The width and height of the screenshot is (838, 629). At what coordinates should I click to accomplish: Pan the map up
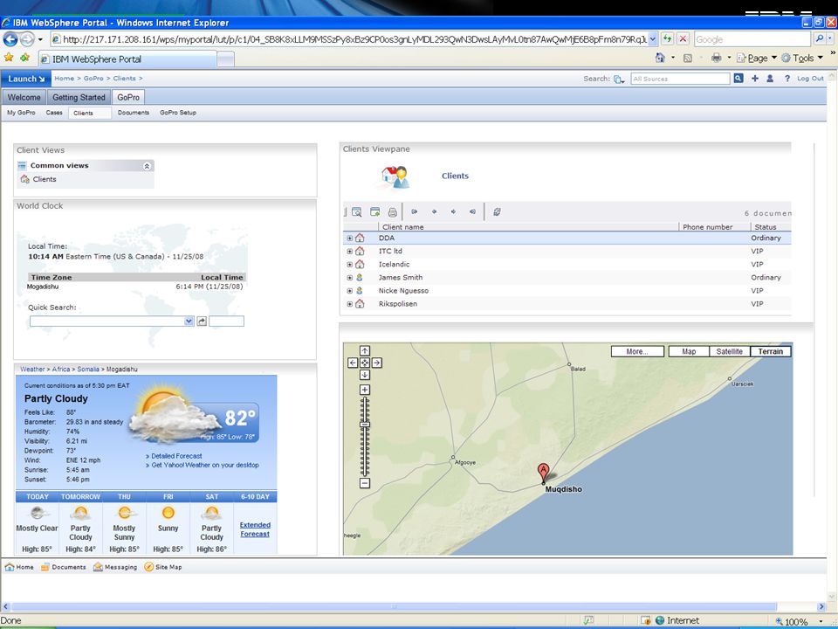pyautogui.click(x=365, y=351)
